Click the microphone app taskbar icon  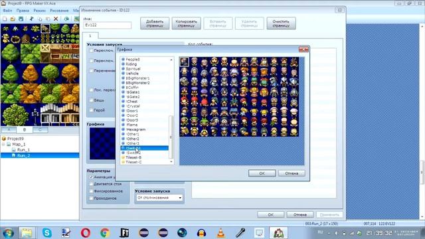[240, 233]
